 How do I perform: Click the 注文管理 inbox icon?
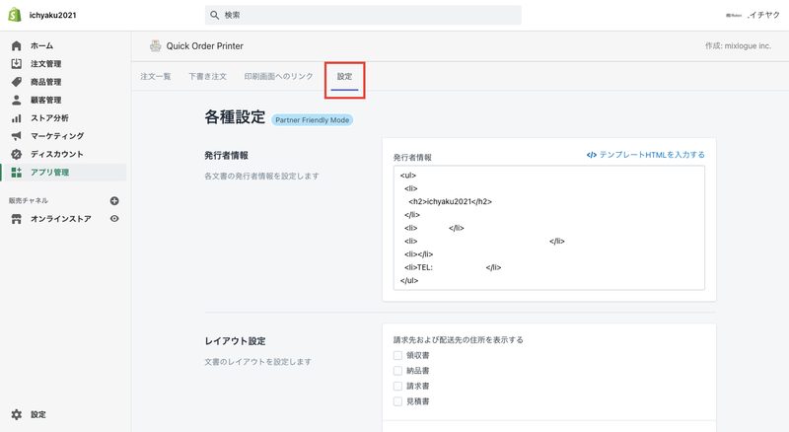point(17,64)
